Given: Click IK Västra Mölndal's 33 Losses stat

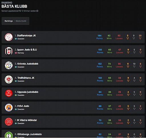Looking at the screenshot, I should 119,121.
